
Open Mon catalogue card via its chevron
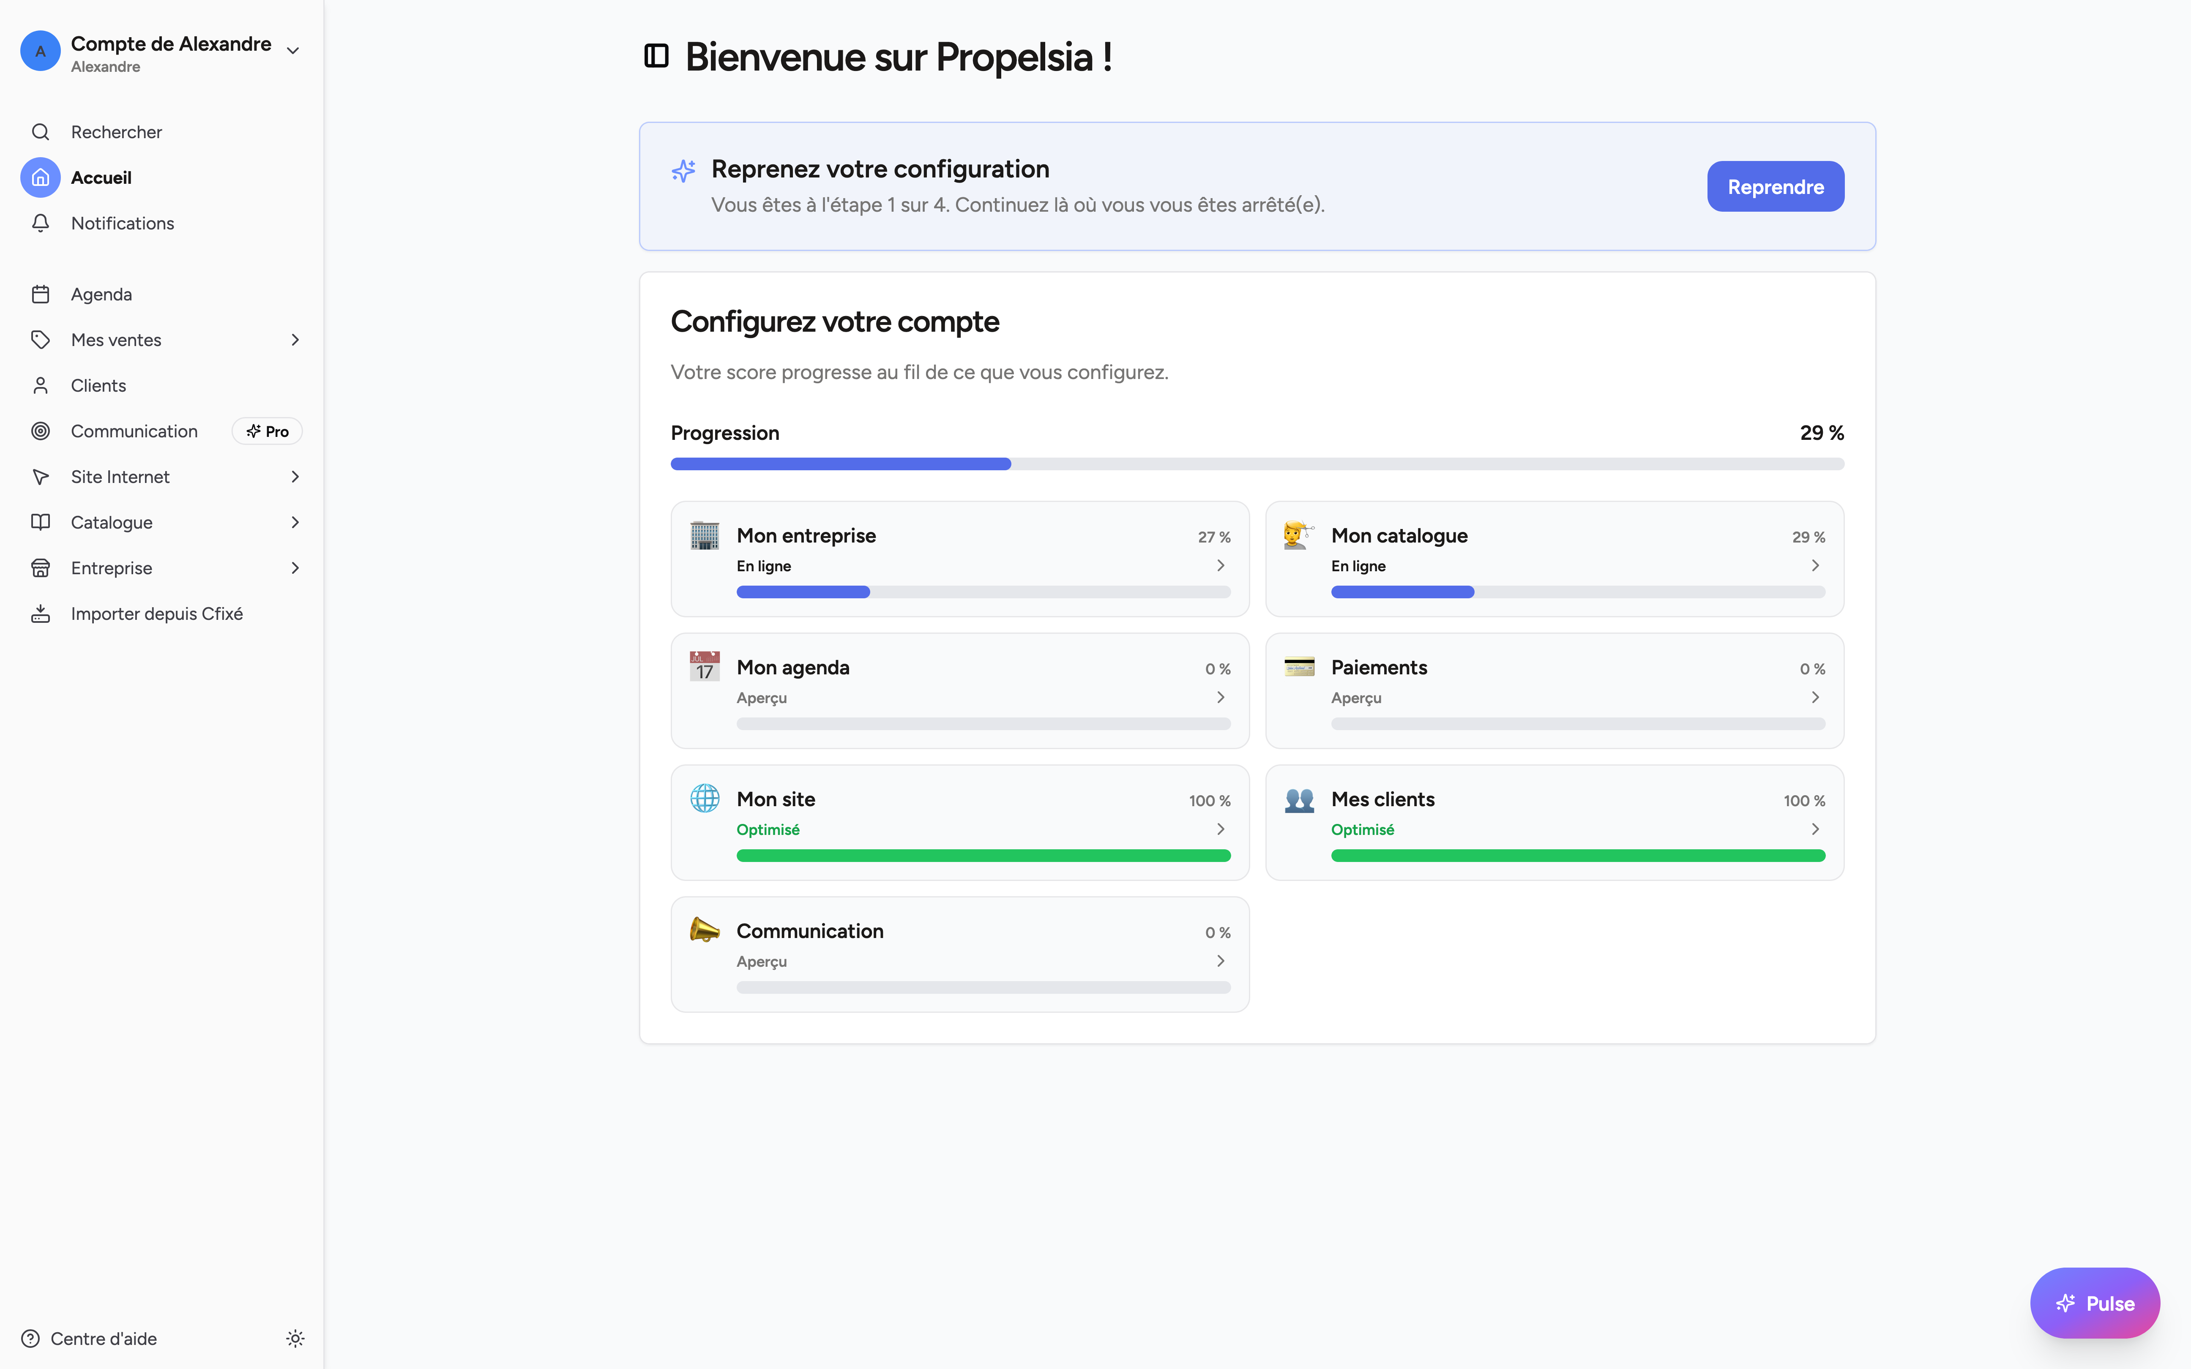click(x=1815, y=565)
